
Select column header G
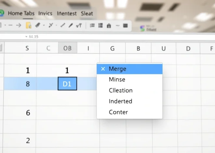[112, 49]
